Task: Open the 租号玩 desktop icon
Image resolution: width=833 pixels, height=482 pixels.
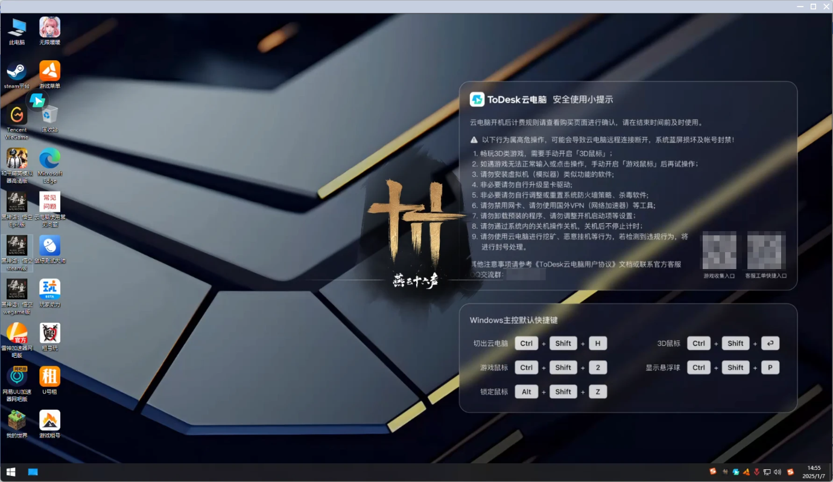Action: [x=49, y=337]
